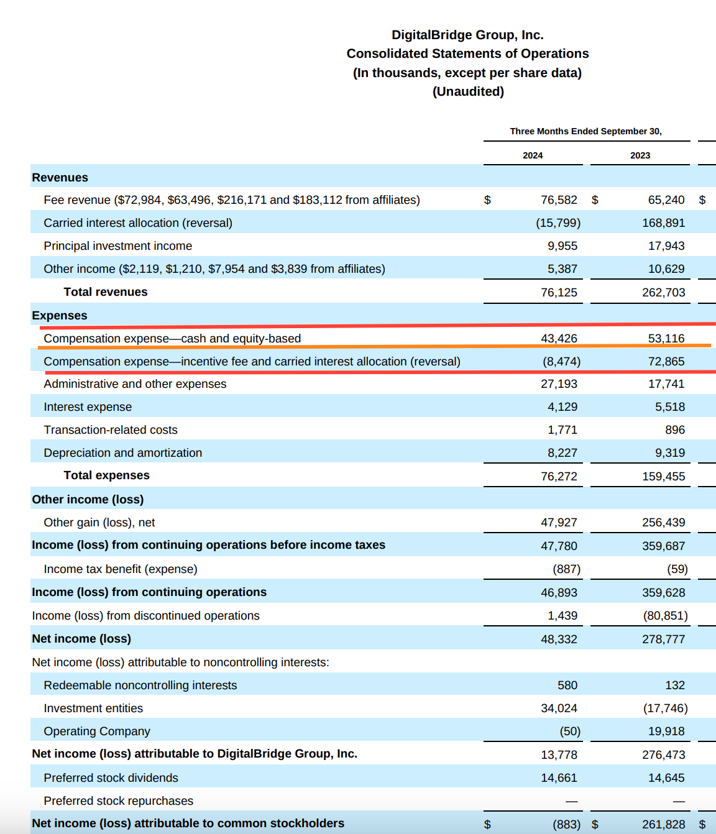Screen dimensions: 716x834
Task: Select the 53,116 value
Action: click(666, 339)
